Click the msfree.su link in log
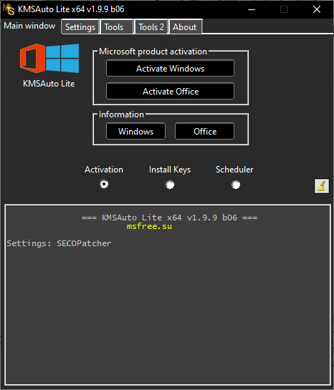 pos(149,226)
